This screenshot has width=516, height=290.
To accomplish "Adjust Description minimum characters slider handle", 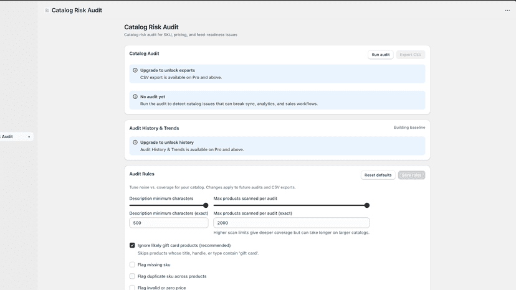I will pyautogui.click(x=206, y=205).
